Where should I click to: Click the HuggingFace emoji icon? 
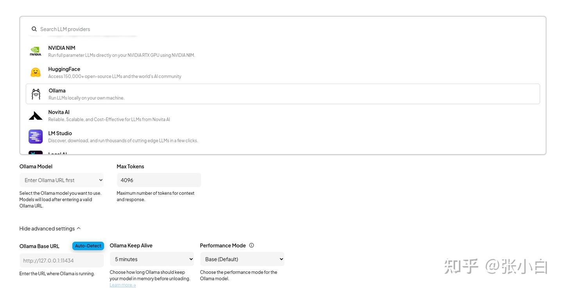click(36, 72)
